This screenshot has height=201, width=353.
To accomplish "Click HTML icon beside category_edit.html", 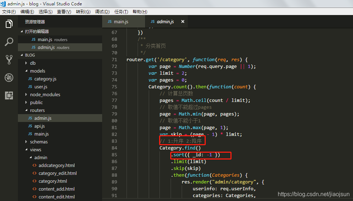I will (x=34, y=173).
